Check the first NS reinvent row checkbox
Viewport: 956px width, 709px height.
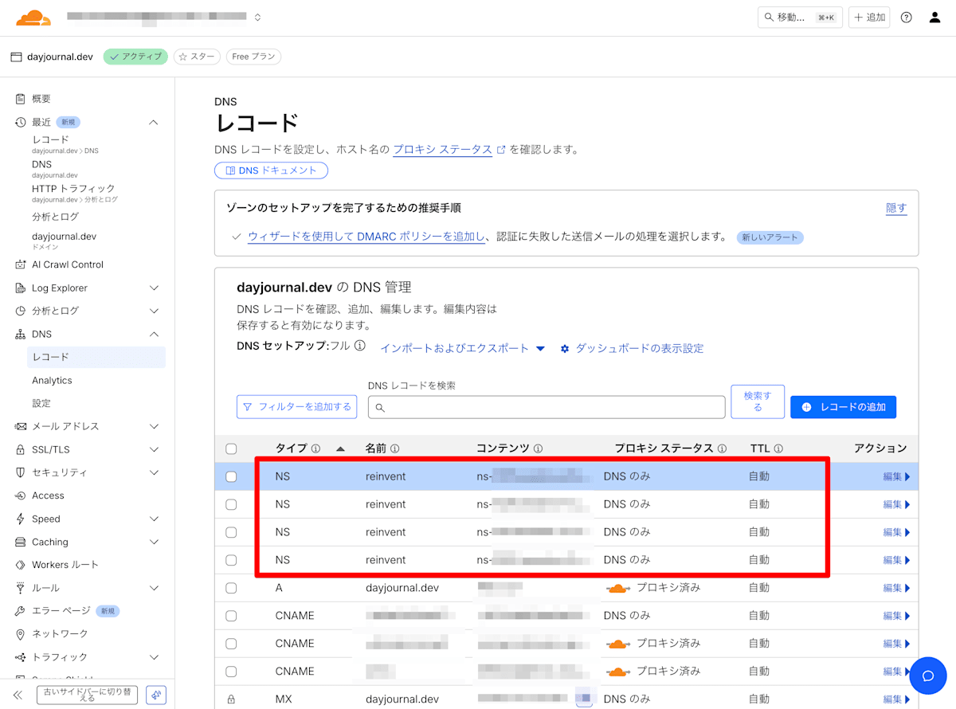231,476
